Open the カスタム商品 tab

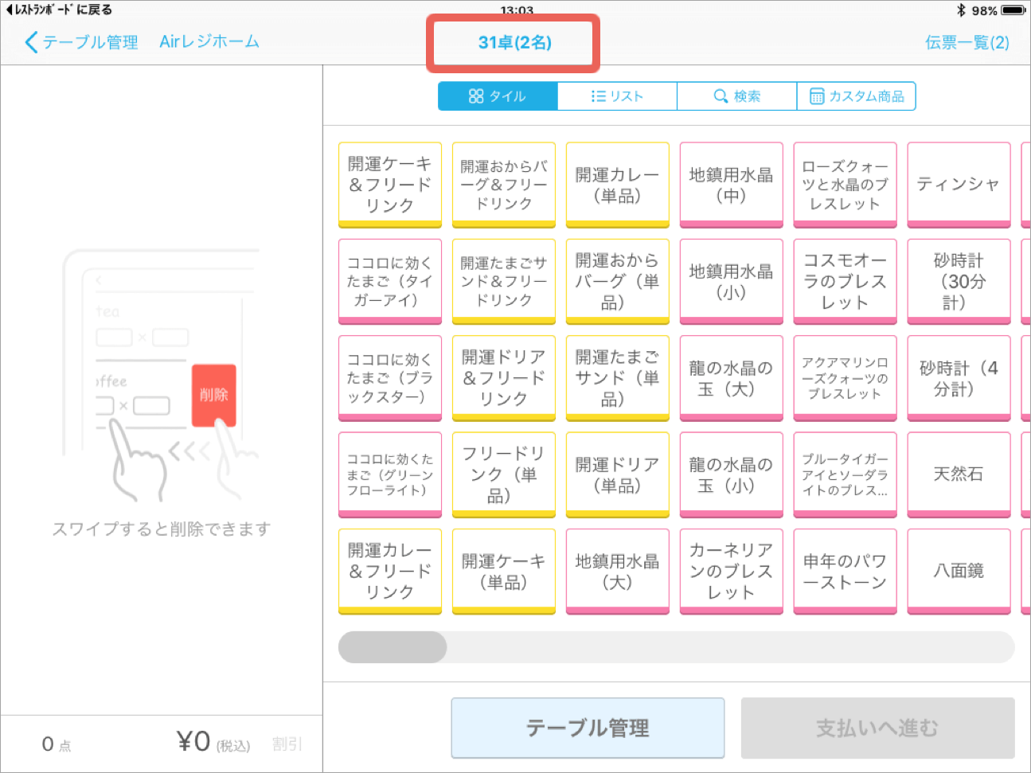point(857,96)
